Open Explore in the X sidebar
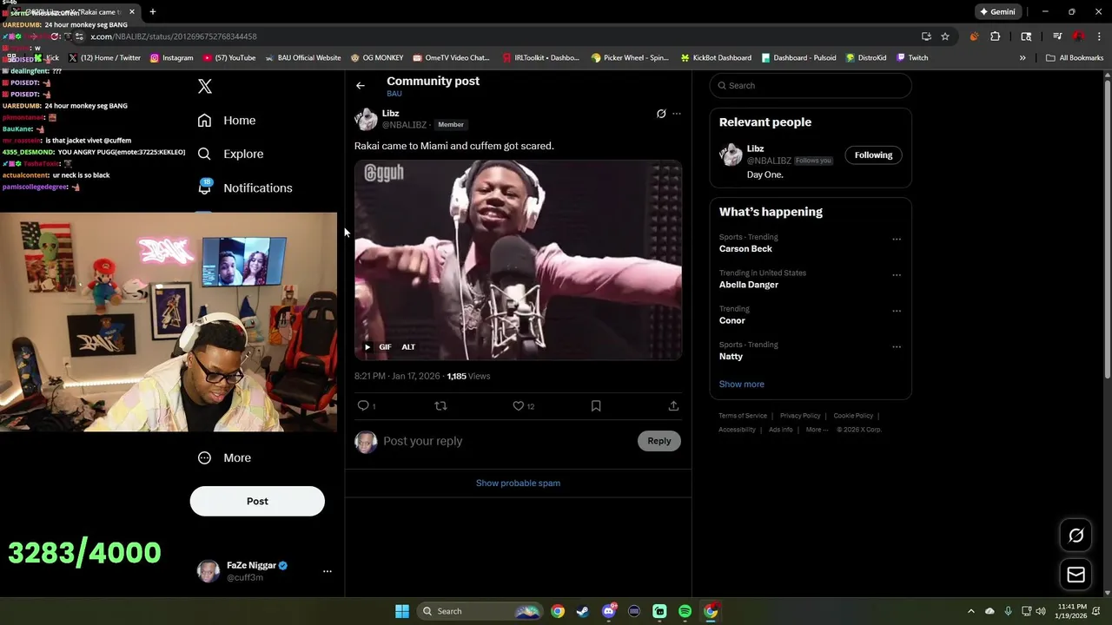1112x625 pixels. (230, 154)
